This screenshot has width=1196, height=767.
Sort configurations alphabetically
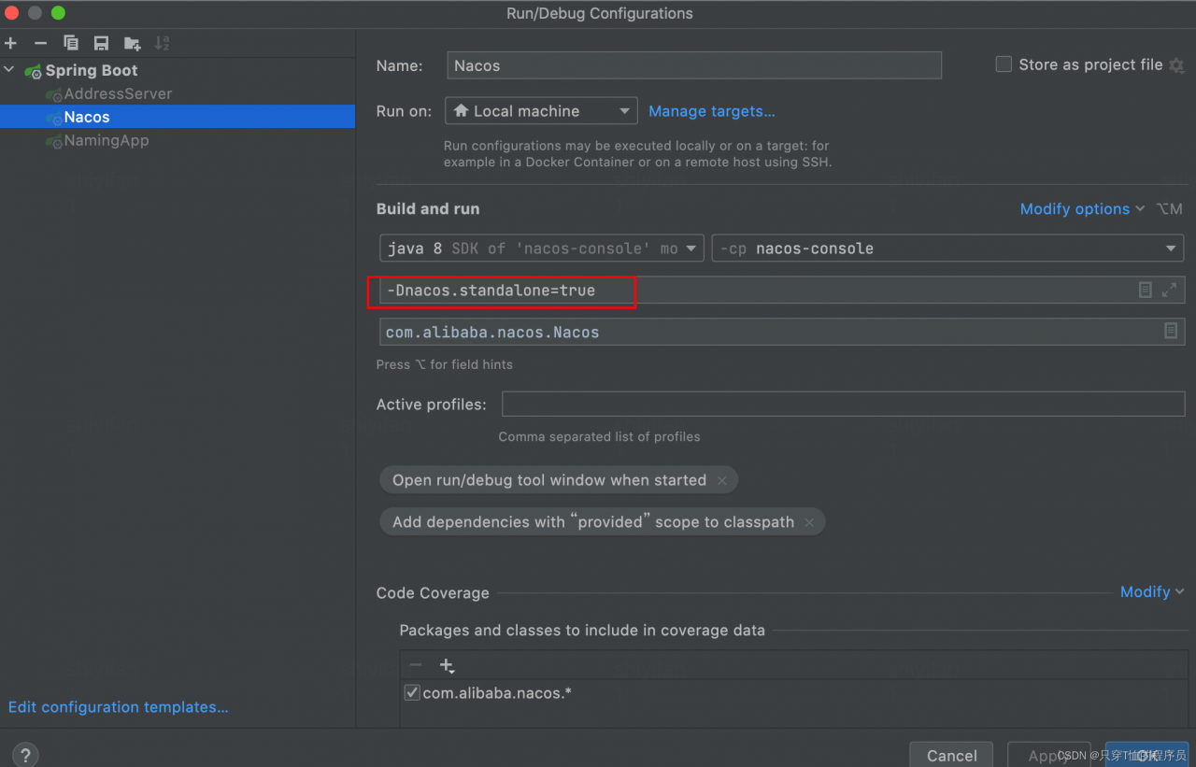click(x=162, y=43)
